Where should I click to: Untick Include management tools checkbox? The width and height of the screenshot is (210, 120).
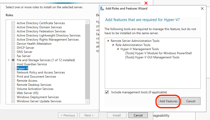coord(107,92)
